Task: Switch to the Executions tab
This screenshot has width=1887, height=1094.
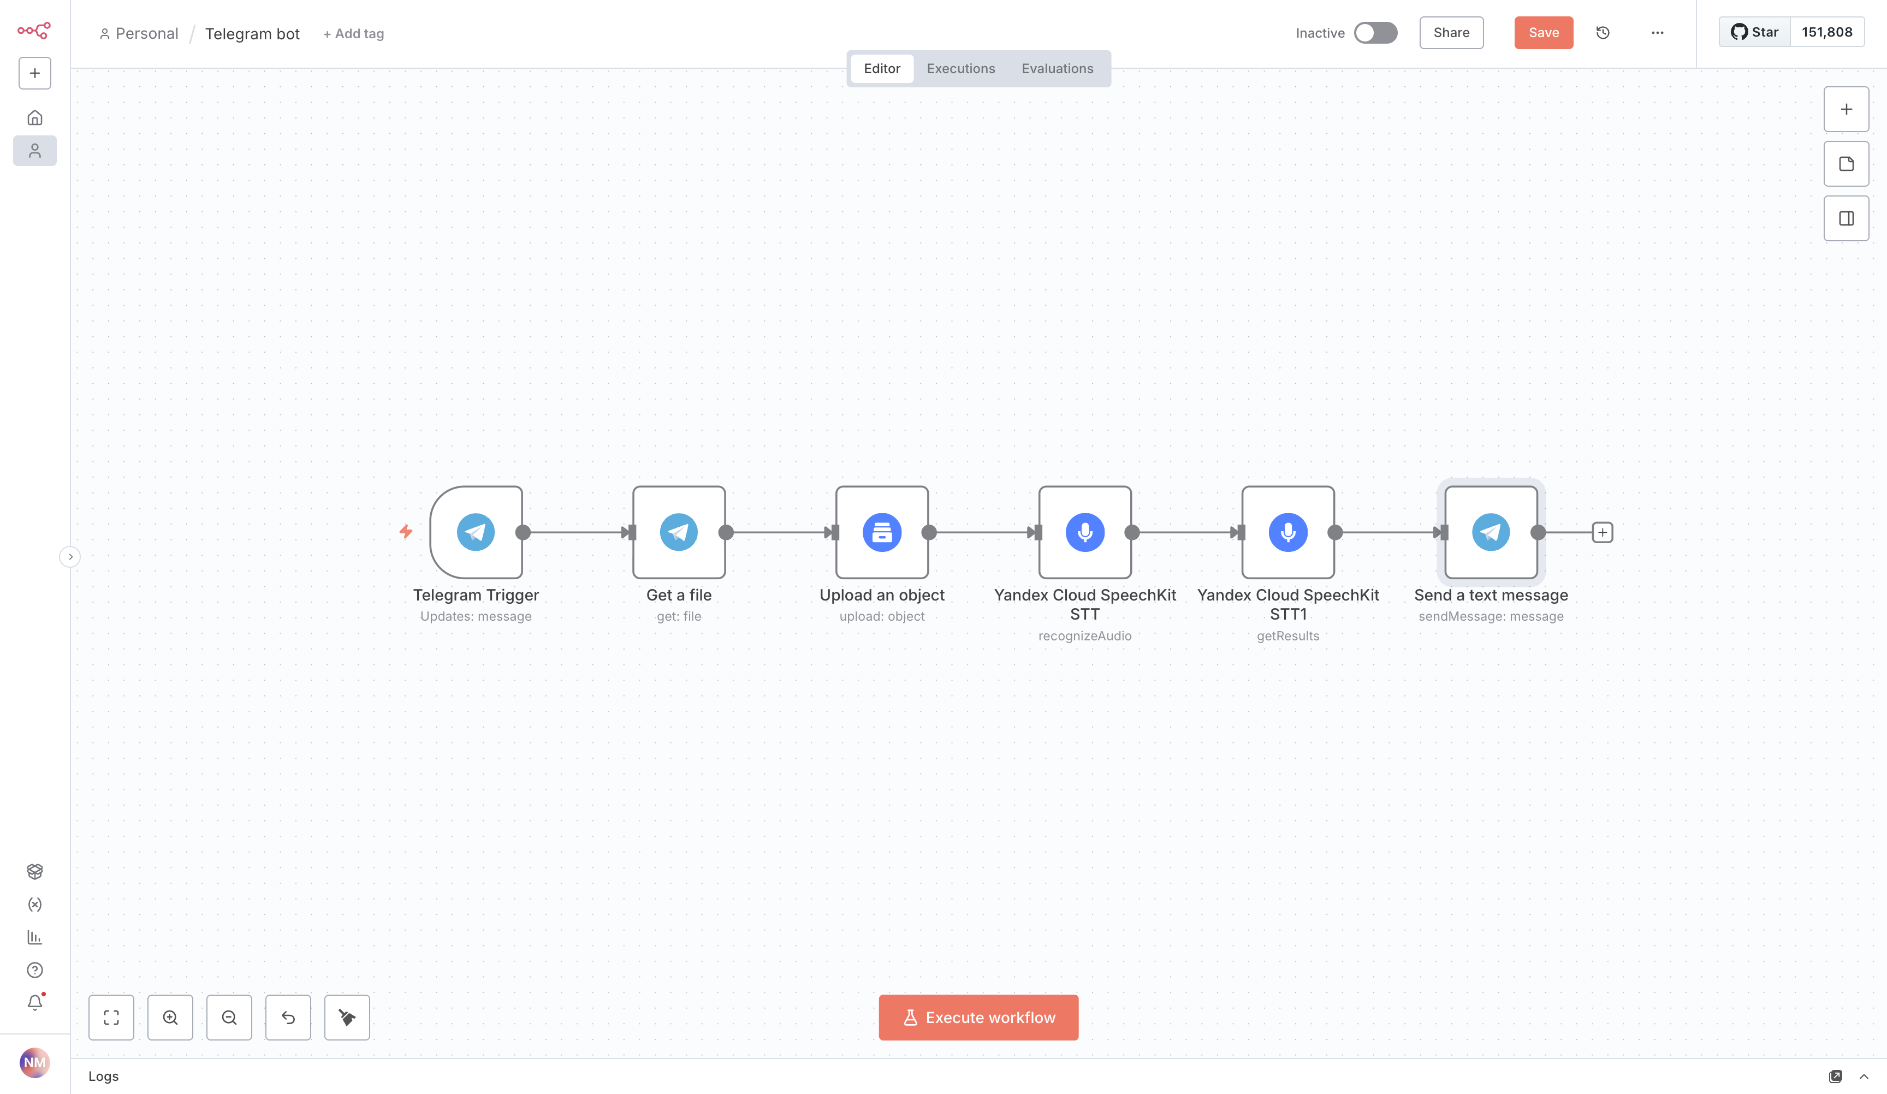Action: [x=961, y=69]
